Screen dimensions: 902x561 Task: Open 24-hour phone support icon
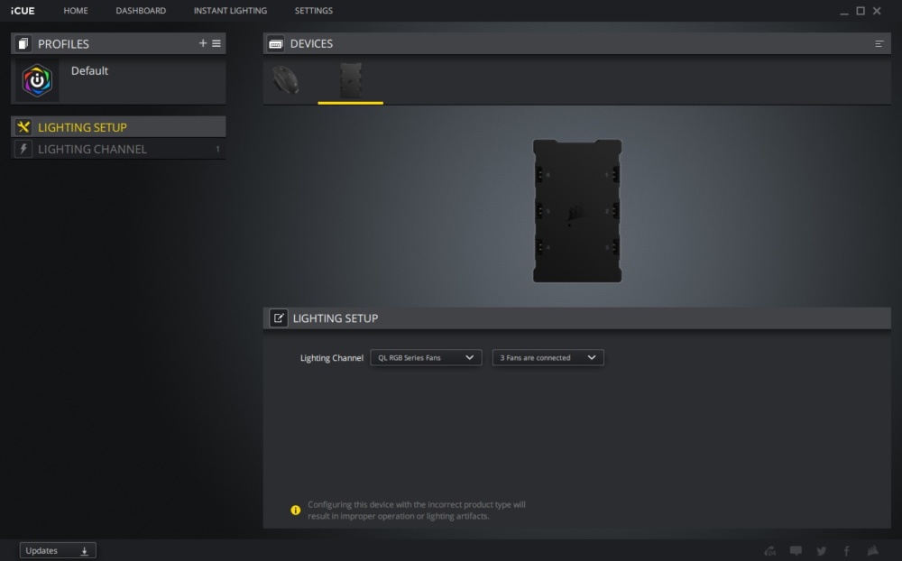[x=769, y=551]
